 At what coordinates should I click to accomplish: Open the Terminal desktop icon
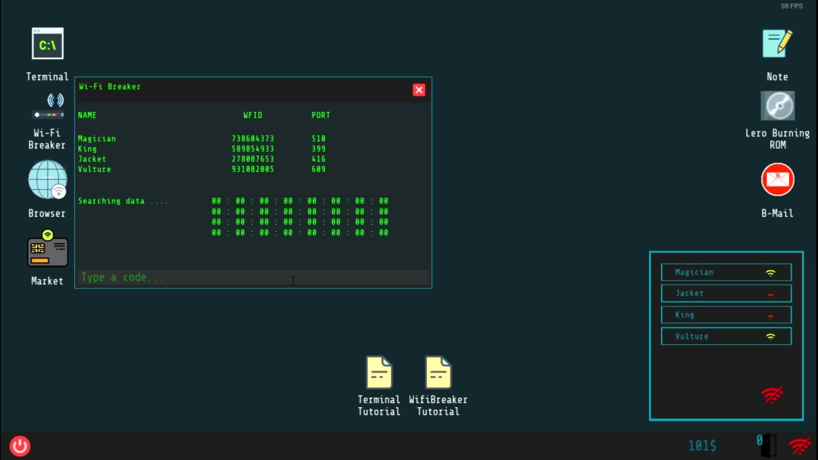pyautogui.click(x=47, y=44)
